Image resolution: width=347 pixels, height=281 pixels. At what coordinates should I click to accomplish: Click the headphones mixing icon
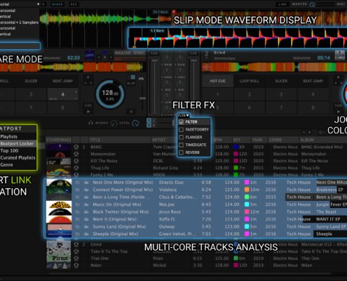click(90, 123)
